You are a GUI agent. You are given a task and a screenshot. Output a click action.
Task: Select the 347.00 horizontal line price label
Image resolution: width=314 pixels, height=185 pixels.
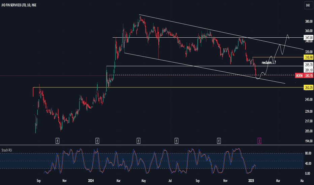point(309,38)
